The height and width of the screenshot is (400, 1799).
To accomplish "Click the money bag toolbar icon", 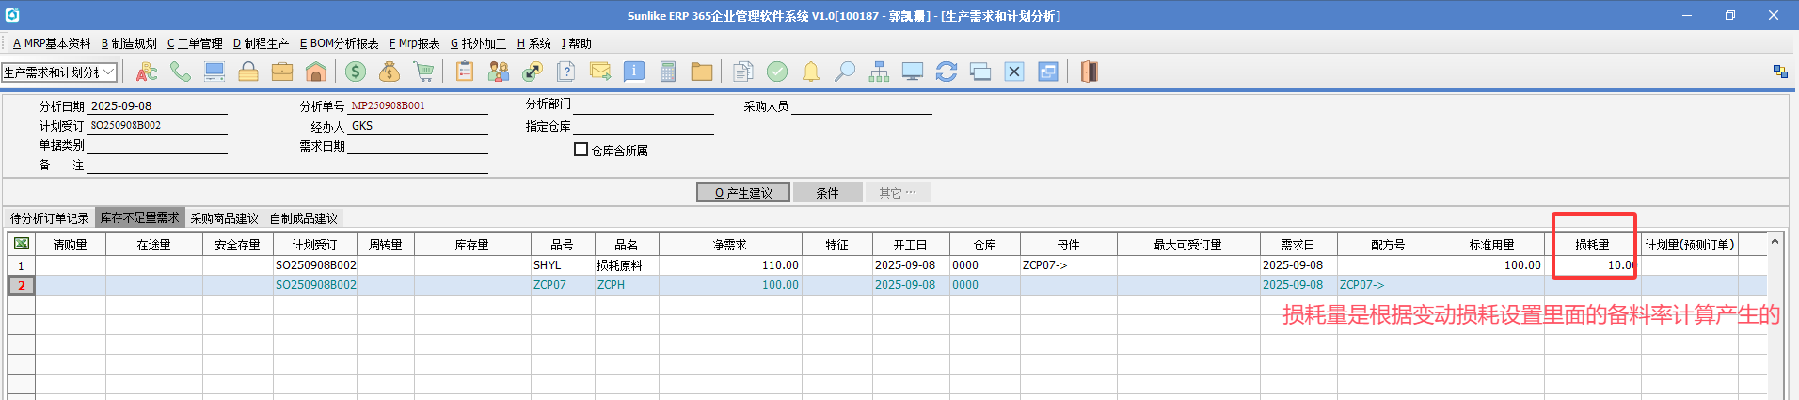I will (x=390, y=72).
